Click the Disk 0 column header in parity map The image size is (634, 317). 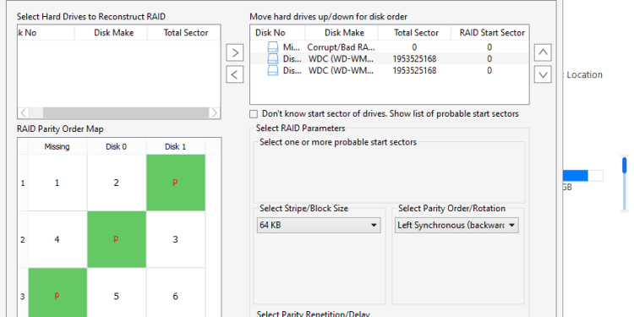[x=117, y=147]
